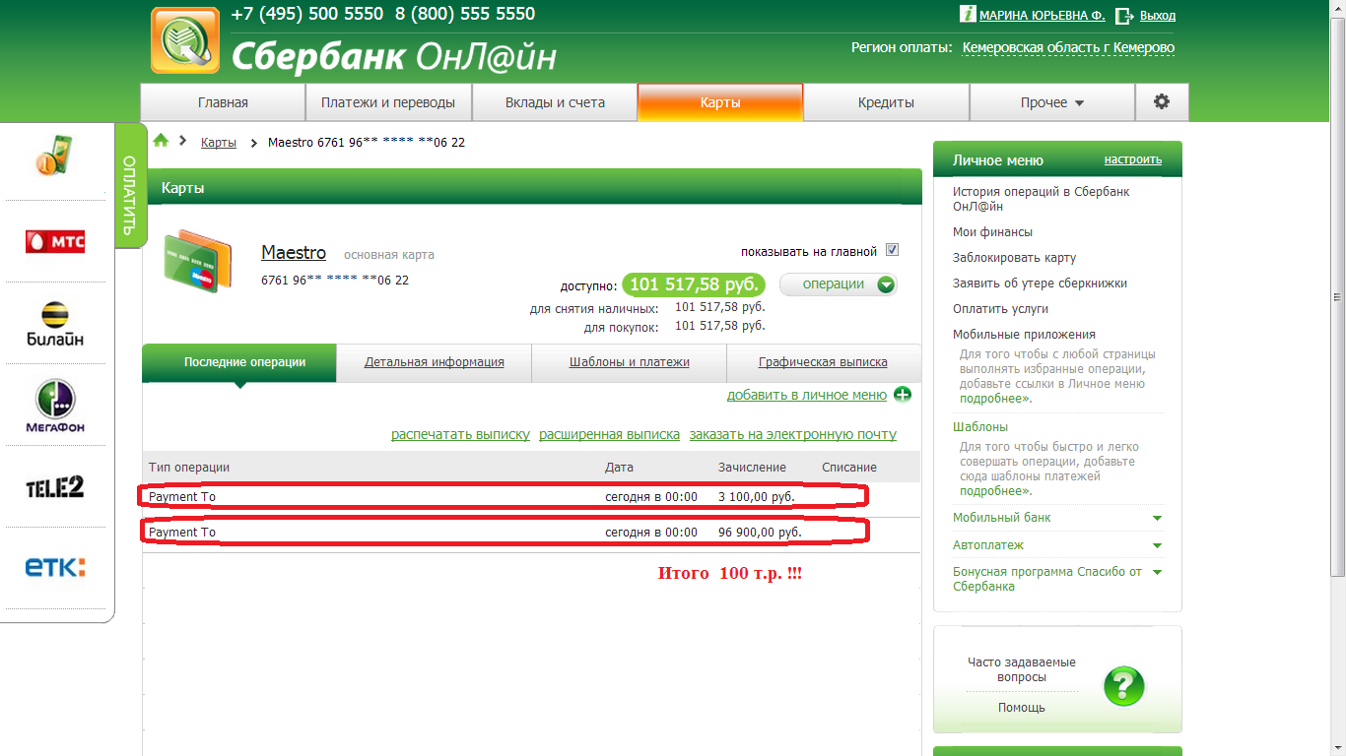Select the 'Карты' tab

(x=720, y=102)
